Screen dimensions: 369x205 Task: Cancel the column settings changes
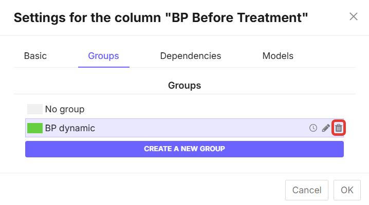point(307,190)
